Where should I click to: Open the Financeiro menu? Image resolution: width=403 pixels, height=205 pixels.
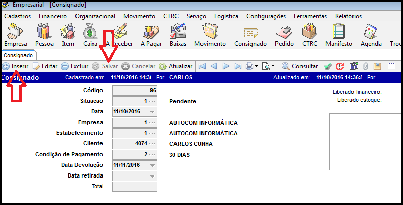pyautogui.click(x=53, y=16)
